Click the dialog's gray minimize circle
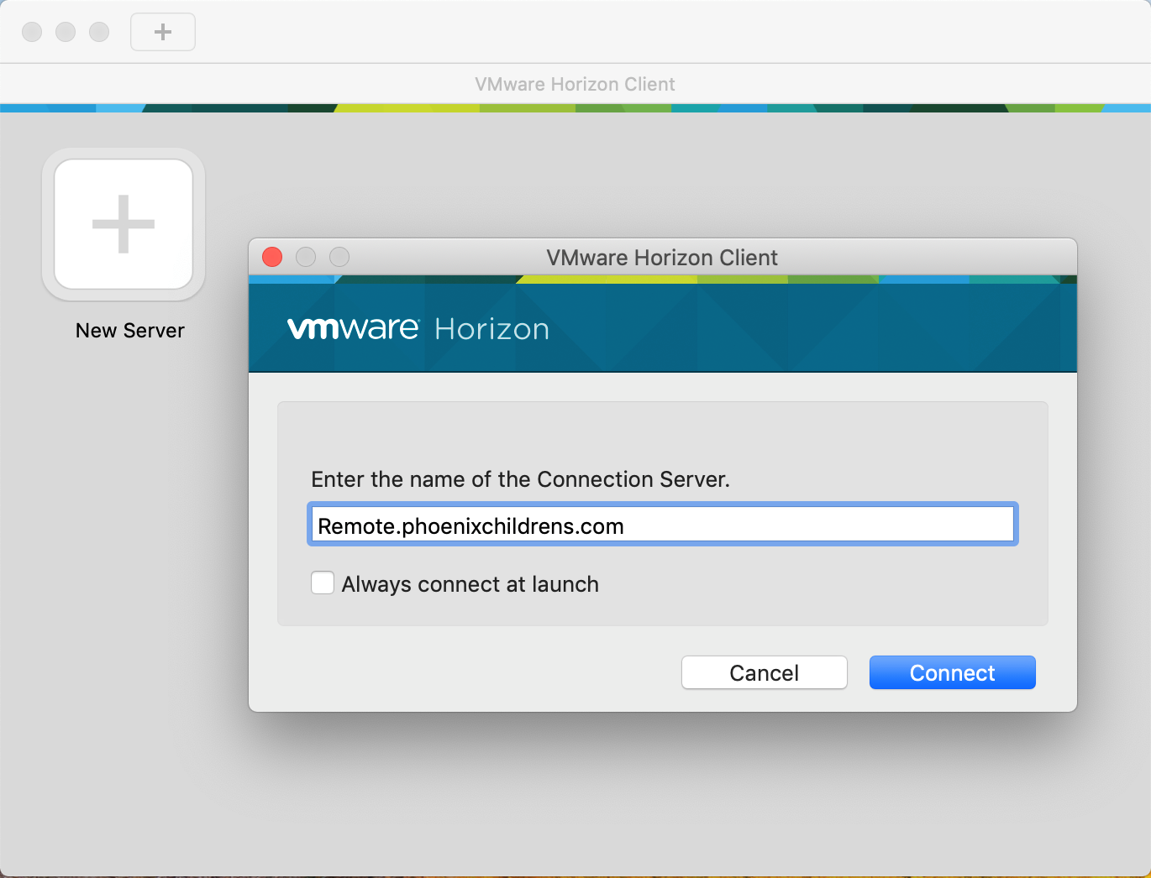Viewport: 1151px width, 878px height. click(306, 257)
